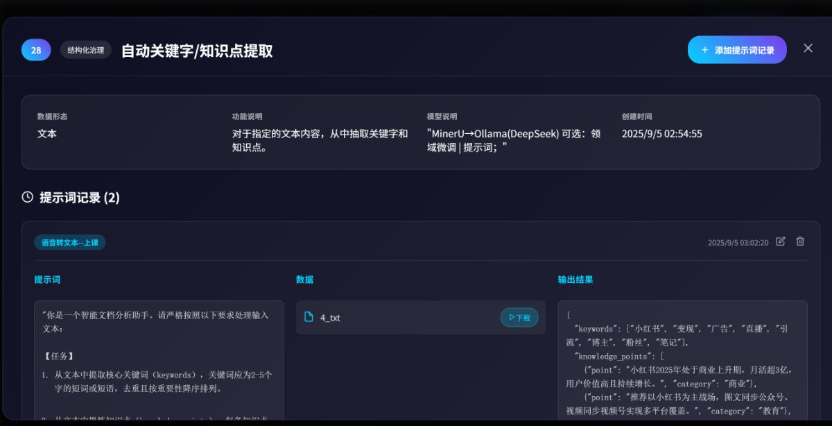Select the badge showing number 28
832x426 pixels.
pyautogui.click(x=35, y=49)
